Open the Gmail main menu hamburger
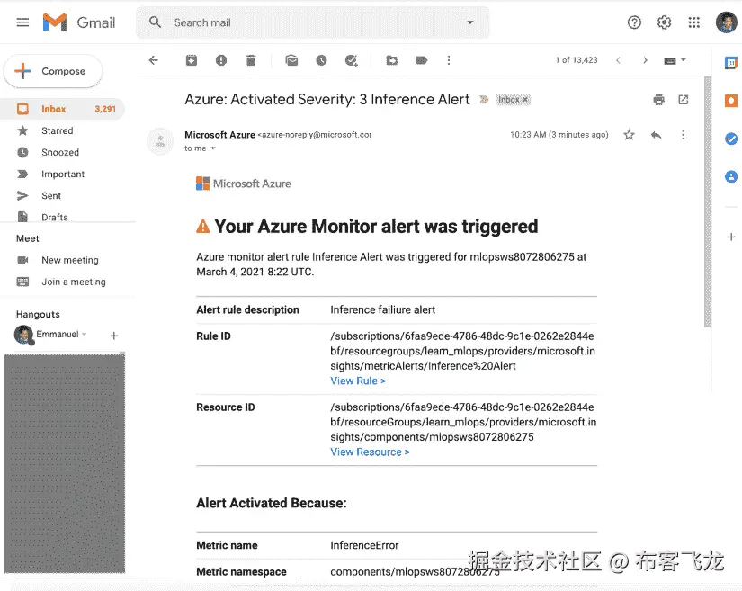 pyautogui.click(x=22, y=22)
